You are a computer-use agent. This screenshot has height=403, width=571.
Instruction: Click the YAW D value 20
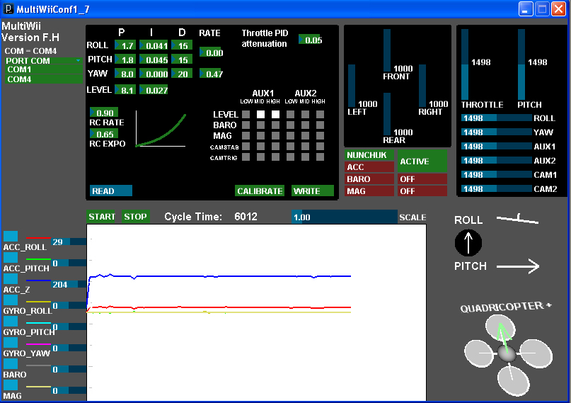pyautogui.click(x=182, y=74)
